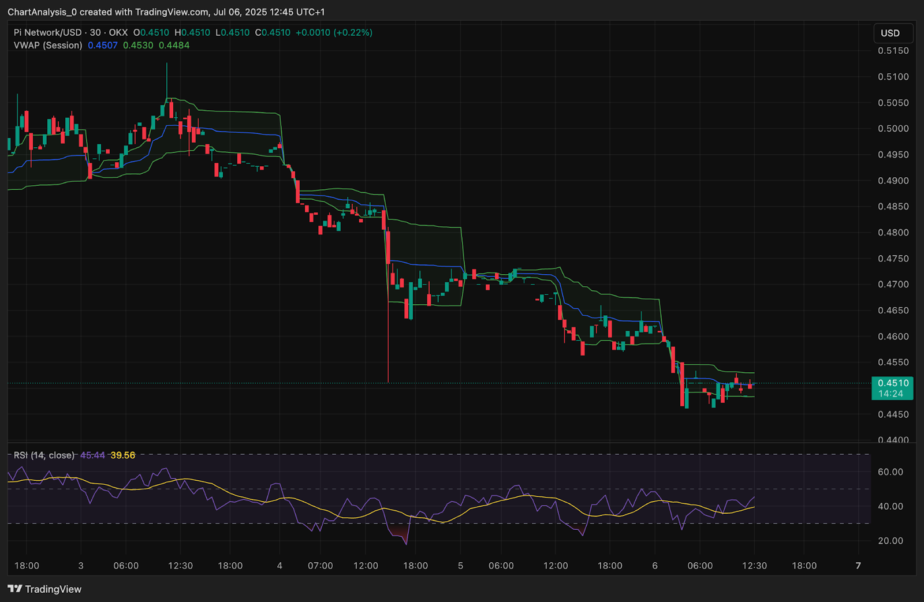Click the 0.5150 price axis label
Screen dimensions: 924x602
pos(893,51)
